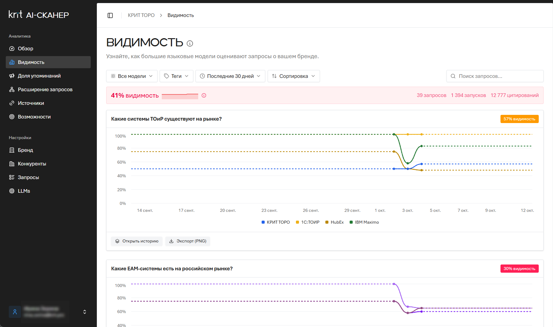Viewport: 553px width, 327px height.
Task: Click the green IBM Maximo dip data point
Action: point(408,163)
